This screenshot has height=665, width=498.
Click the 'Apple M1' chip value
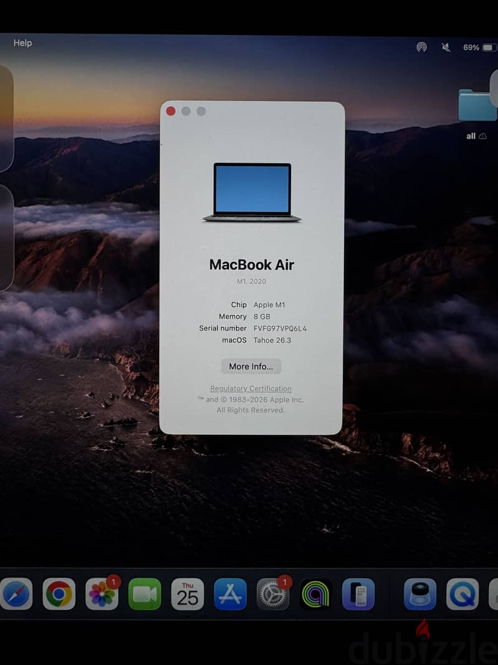pyautogui.click(x=269, y=305)
